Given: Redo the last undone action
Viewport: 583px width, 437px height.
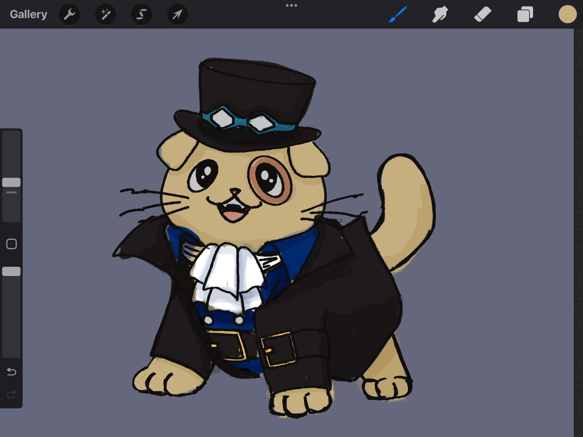Looking at the screenshot, I should point(11,394).
